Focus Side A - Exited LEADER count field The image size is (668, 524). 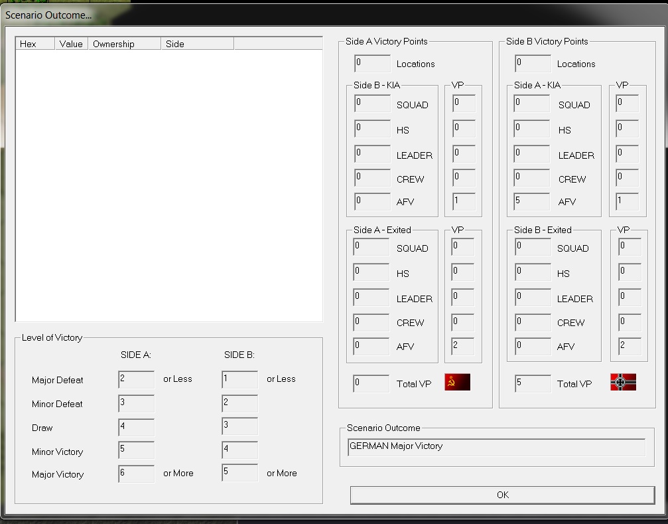[x=371, y=297]
